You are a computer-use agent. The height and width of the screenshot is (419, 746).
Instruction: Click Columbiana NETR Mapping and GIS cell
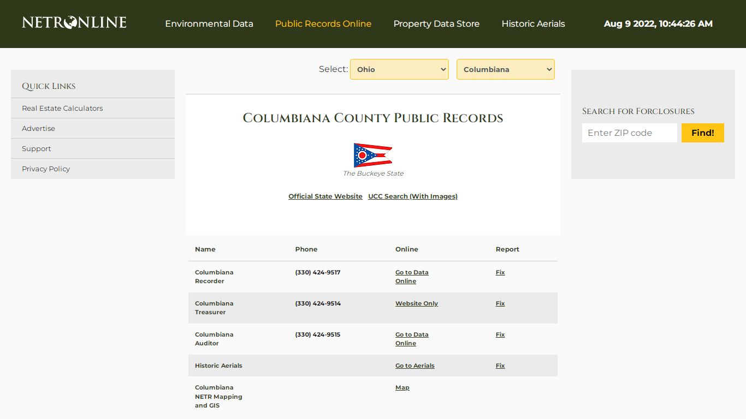pyautogui.click(x=218, y=397)
